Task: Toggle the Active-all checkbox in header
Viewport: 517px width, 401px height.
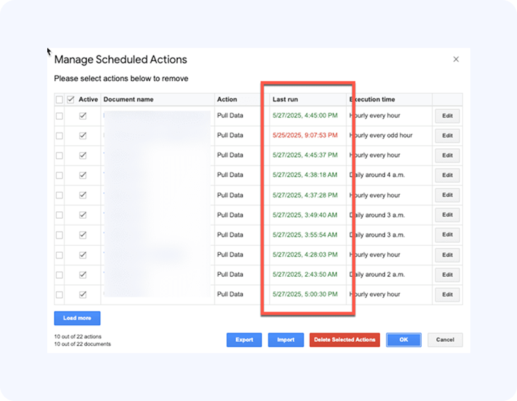Action: [x=71, y=100]
